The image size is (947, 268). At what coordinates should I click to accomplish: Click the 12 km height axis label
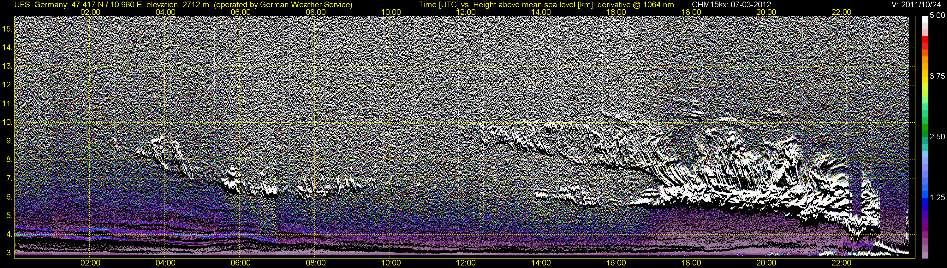7,85
